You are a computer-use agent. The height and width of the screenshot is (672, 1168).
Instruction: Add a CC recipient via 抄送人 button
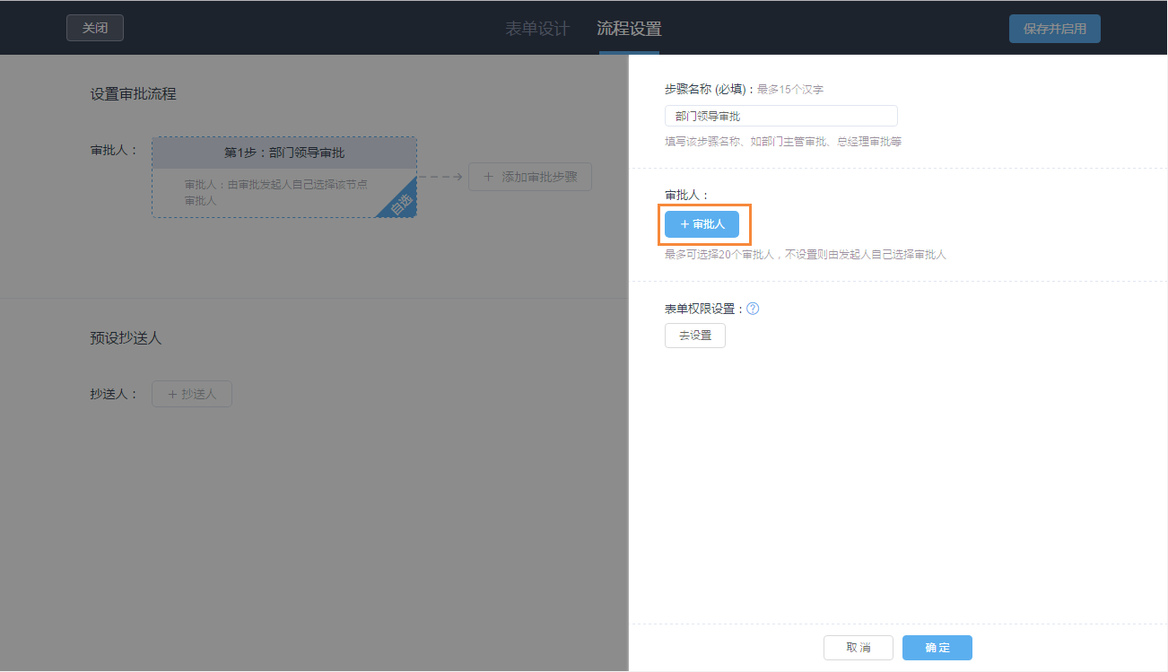point(191,393)
